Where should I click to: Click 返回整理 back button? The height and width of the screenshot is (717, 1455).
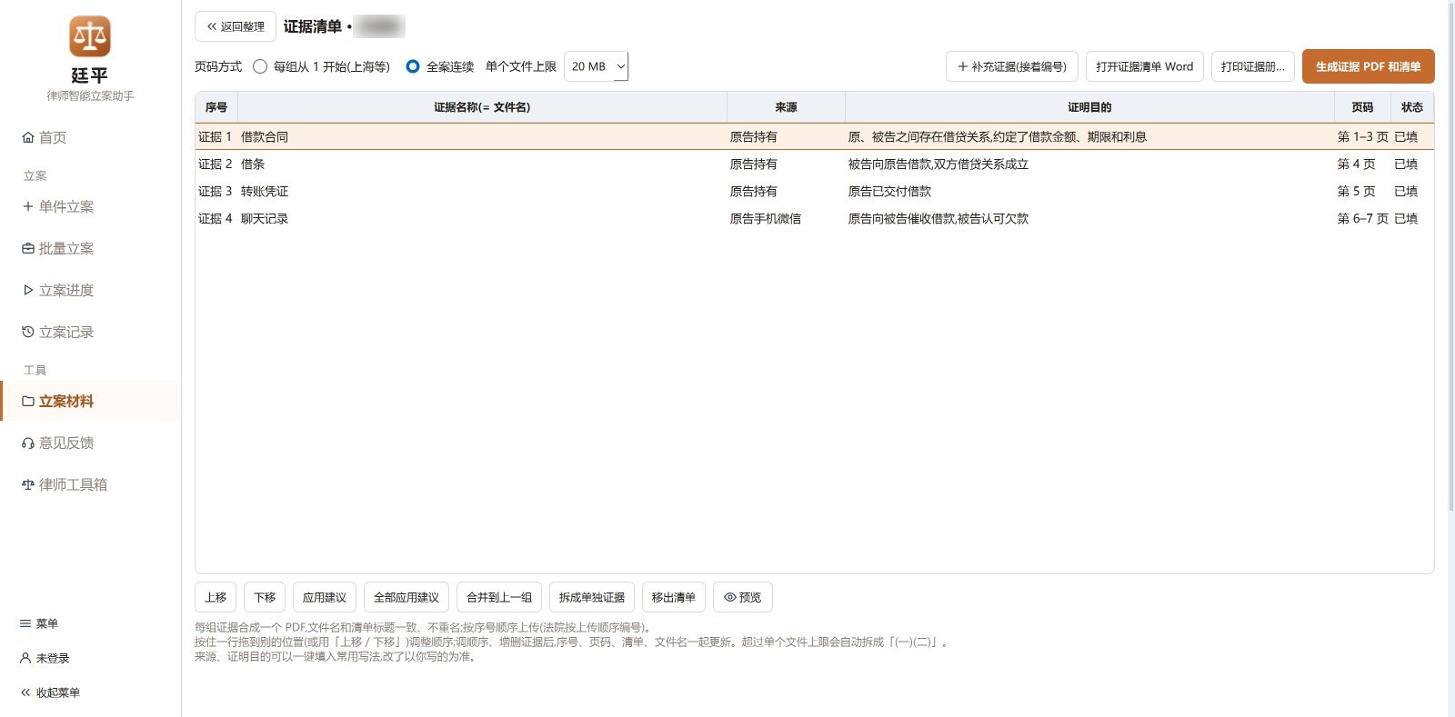[236, 26]
